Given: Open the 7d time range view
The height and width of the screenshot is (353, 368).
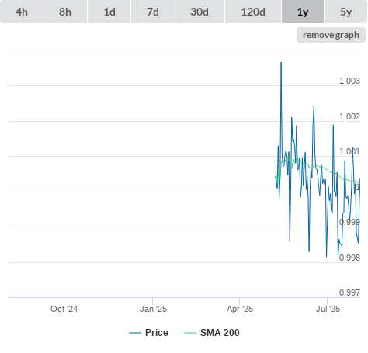Looking at the screenshot, I should click(153, 12).
